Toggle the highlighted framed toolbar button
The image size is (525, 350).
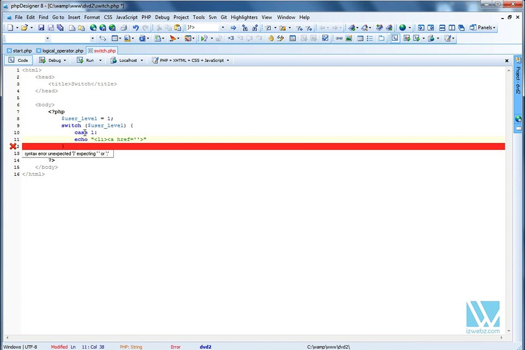(x=395, y=38)
